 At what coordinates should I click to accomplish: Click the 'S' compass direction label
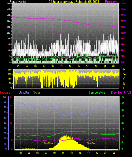click(124, 79)
